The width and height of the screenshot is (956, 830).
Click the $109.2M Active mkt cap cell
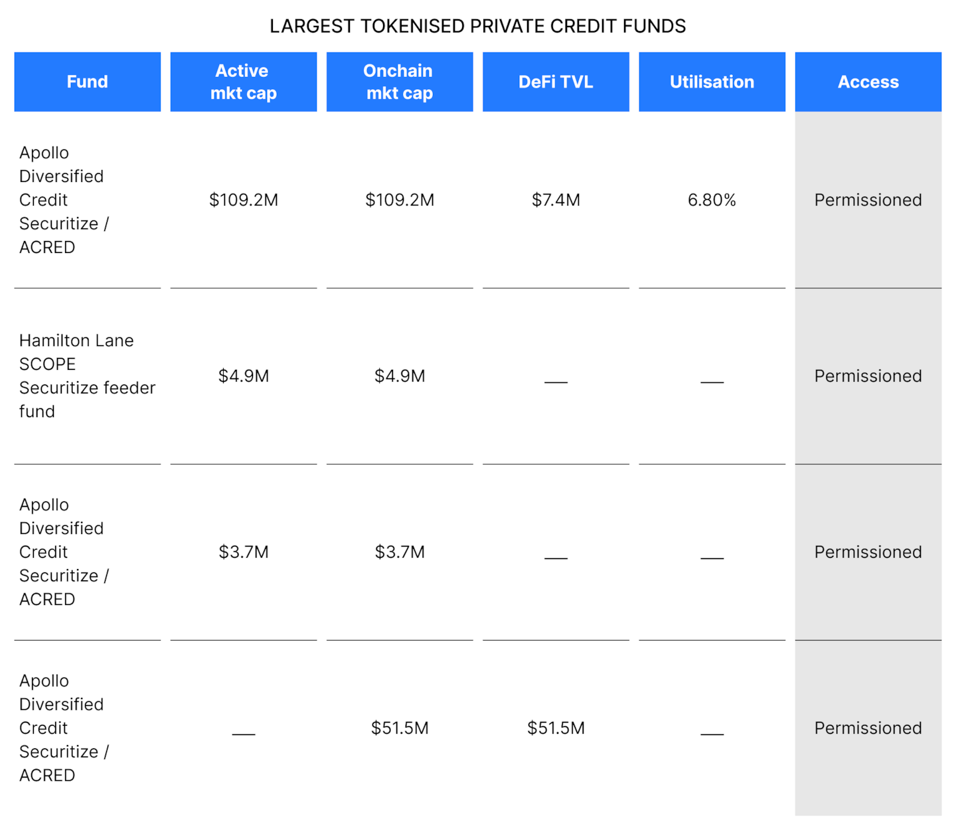(x=243, y=200)
